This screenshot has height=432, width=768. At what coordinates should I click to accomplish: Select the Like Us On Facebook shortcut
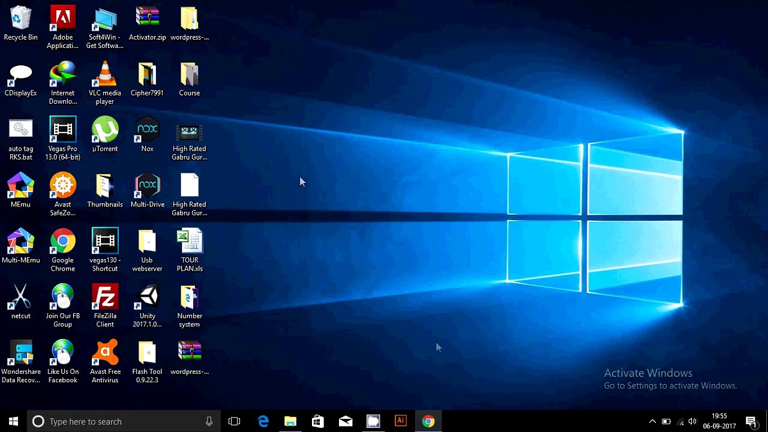tap(63, 362)
